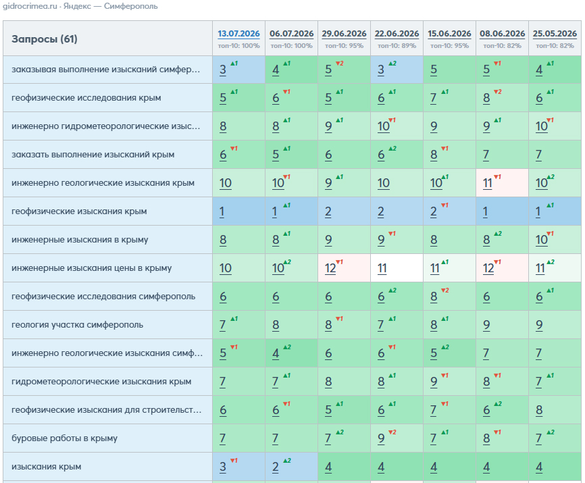Screen dimensions: 585x483
Task: Open the 15.06.2026 date column
Action: pos(449,34)
